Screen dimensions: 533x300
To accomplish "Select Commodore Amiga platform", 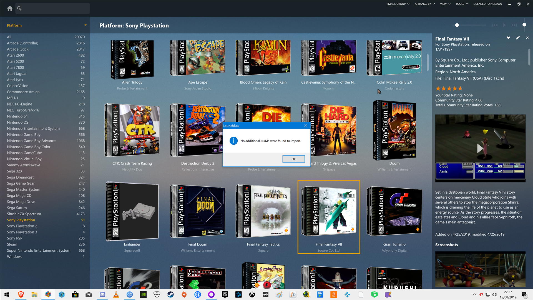I will click(46, 92).
